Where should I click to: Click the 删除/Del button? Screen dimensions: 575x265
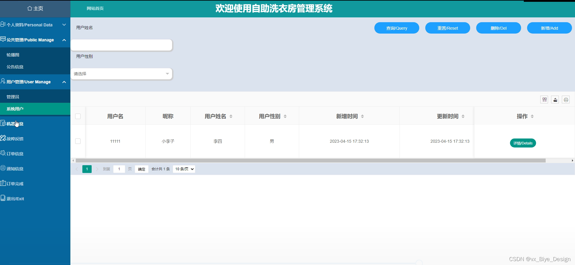[499, 28]
